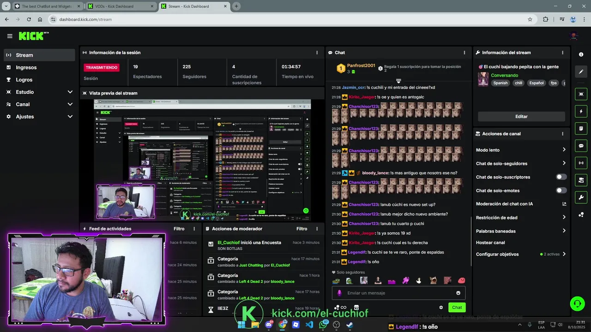The image size is (591, 332).
Task: Select the screaming cat emote
Action: pos(433,280)
